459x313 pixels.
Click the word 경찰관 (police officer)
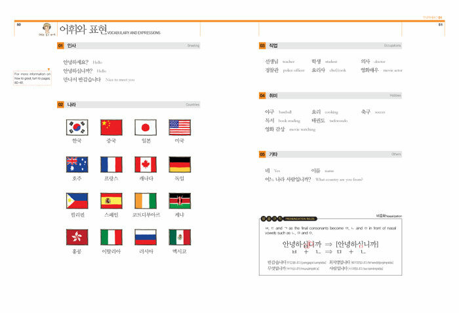pos(271,70)
